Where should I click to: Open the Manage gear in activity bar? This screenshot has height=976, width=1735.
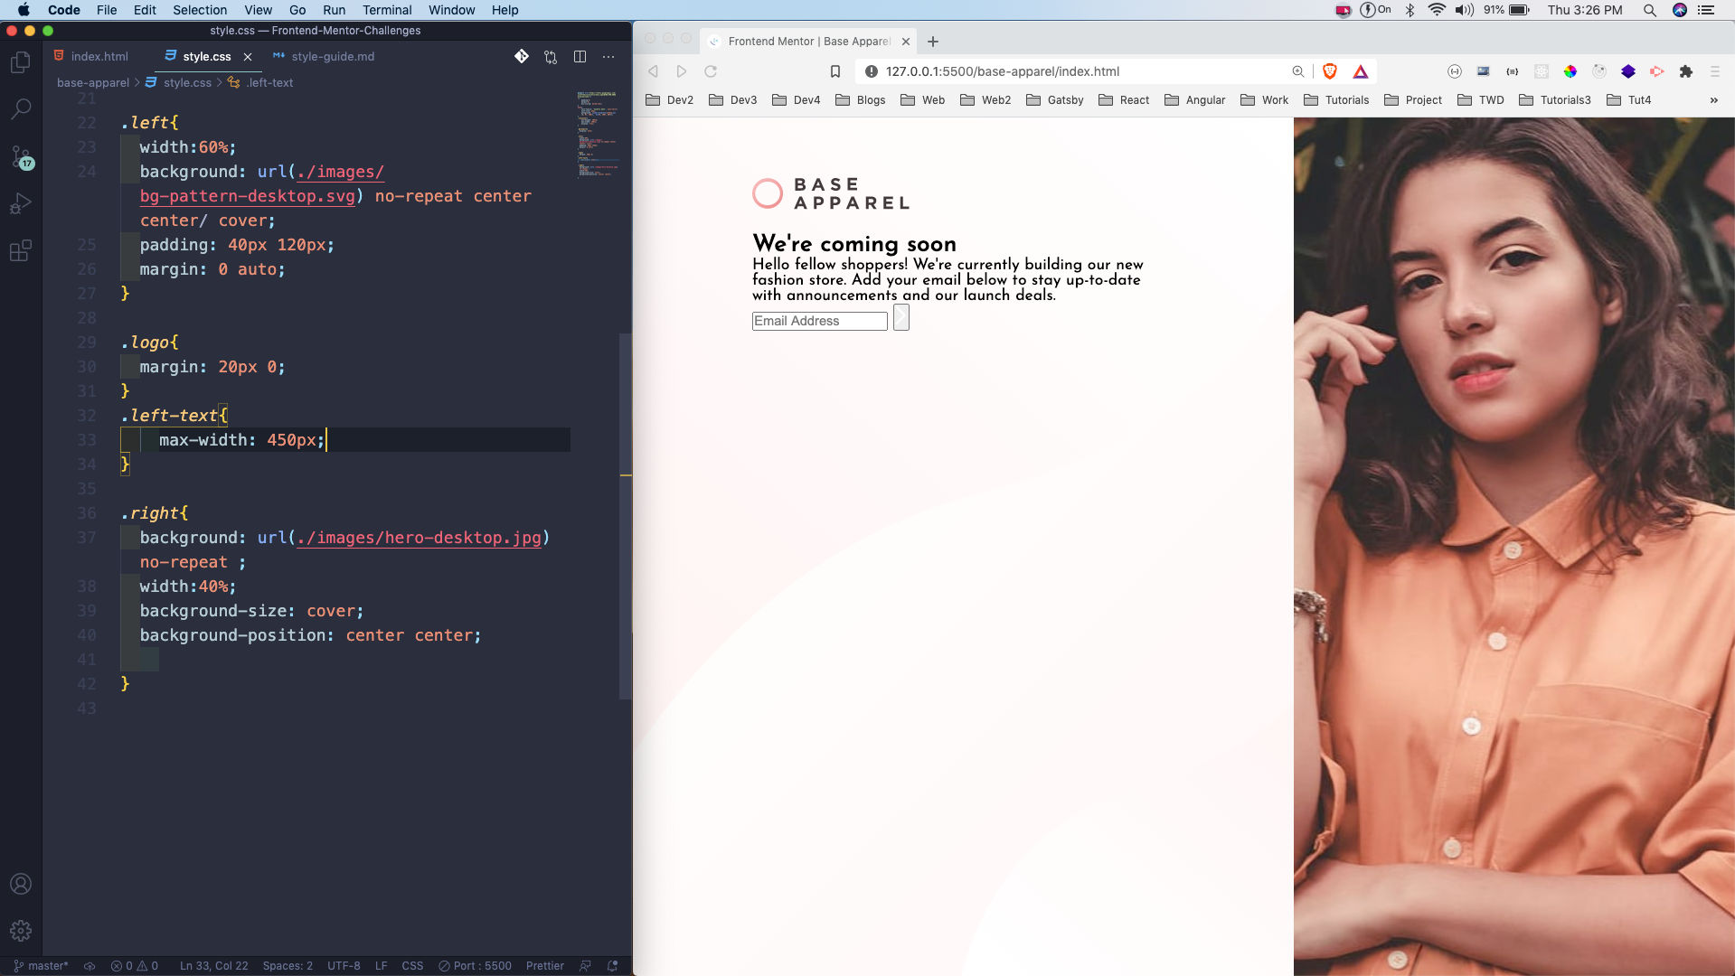pos(20,931)
